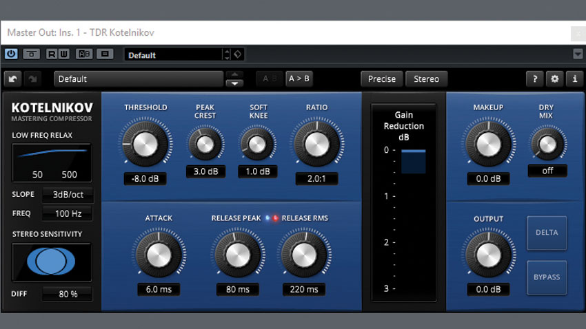The image size is (586, 329).
Task: Click the Precise quality mode button
Action: click(x=381, y=79)
